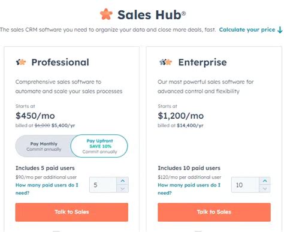Click the Enterprise plan tier icon
Screen dimensions: 284x232
[165, 62]
